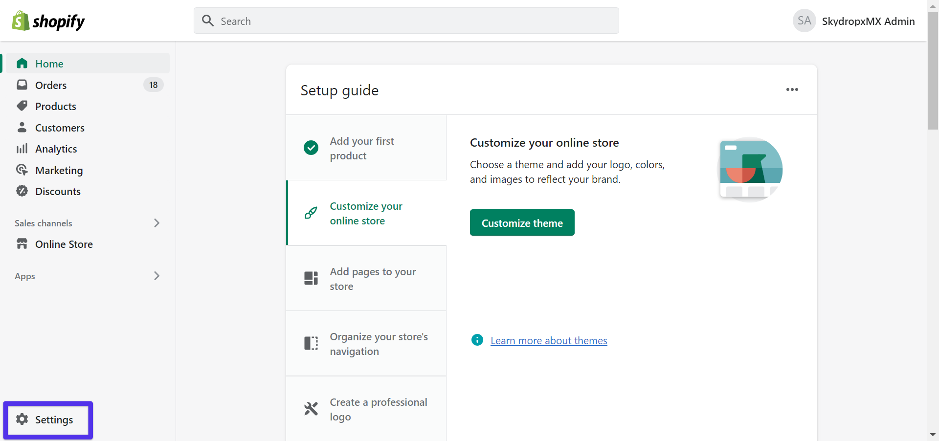Click the logo design tools icon
This screenshot has width=939, height=441.
[x=311, y=408]
